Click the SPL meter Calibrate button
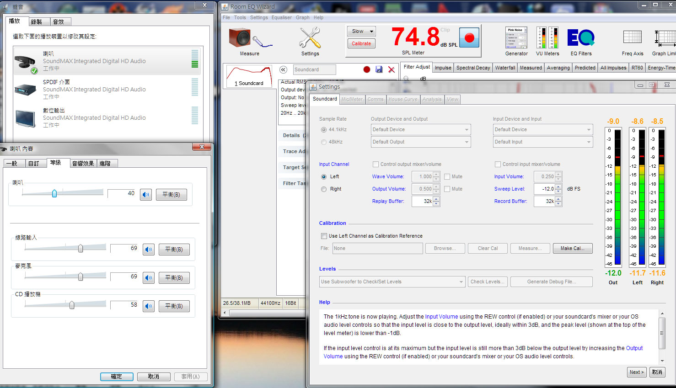Image resolution: width=676 pixels, height=388 pixels. coord(361,43)
